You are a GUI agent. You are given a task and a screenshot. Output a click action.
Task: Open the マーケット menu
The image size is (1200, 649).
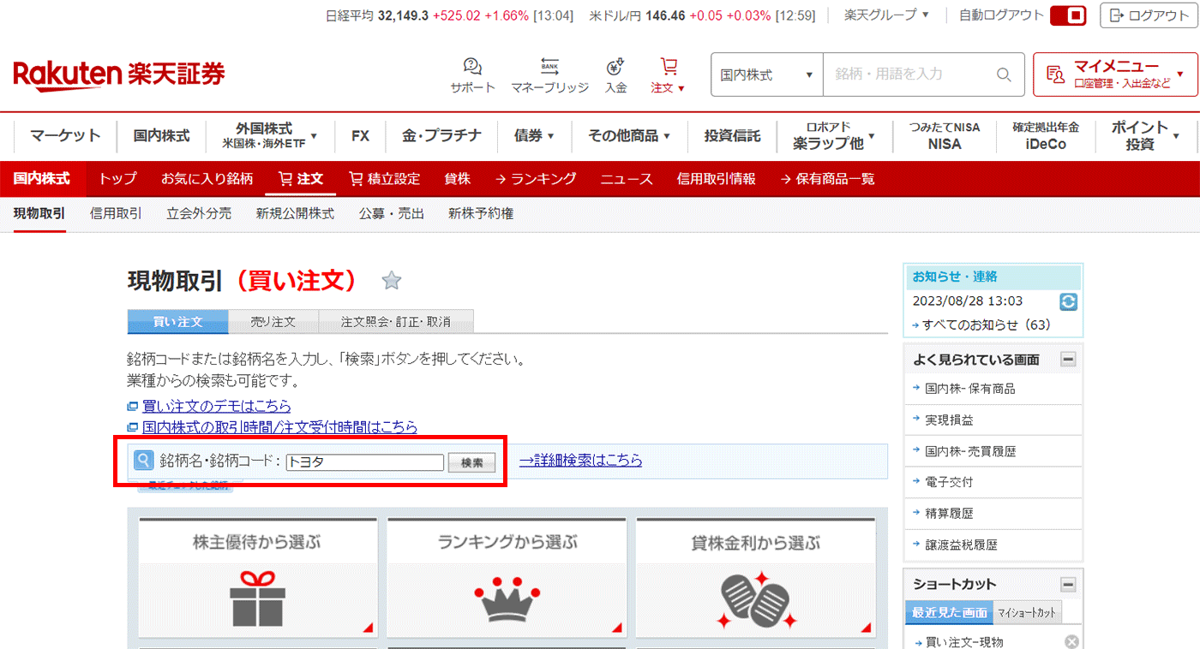[x=65, y=135]
